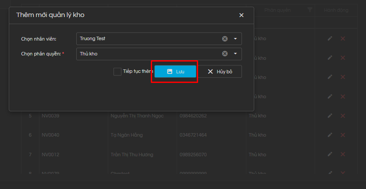
Task: Click the phone number 0984620262 cell
Action: (193, 116)
